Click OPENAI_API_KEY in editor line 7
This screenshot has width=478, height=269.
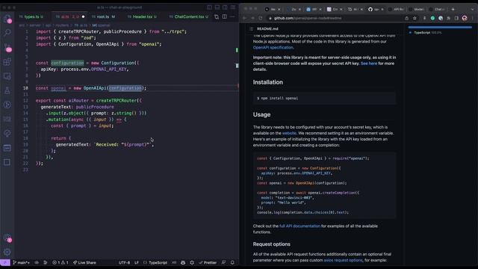point(109,69)
